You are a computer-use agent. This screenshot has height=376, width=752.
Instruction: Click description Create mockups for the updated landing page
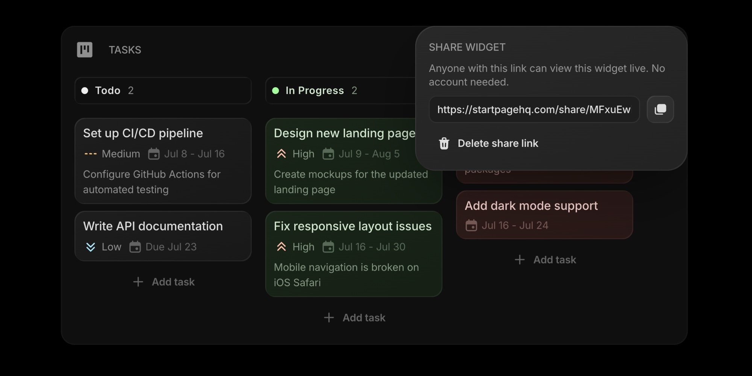[x=351, y=182]
